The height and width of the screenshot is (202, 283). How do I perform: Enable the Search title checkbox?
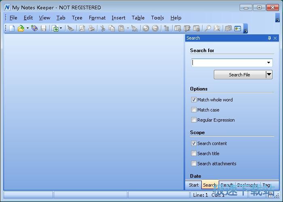click(194, 153)
